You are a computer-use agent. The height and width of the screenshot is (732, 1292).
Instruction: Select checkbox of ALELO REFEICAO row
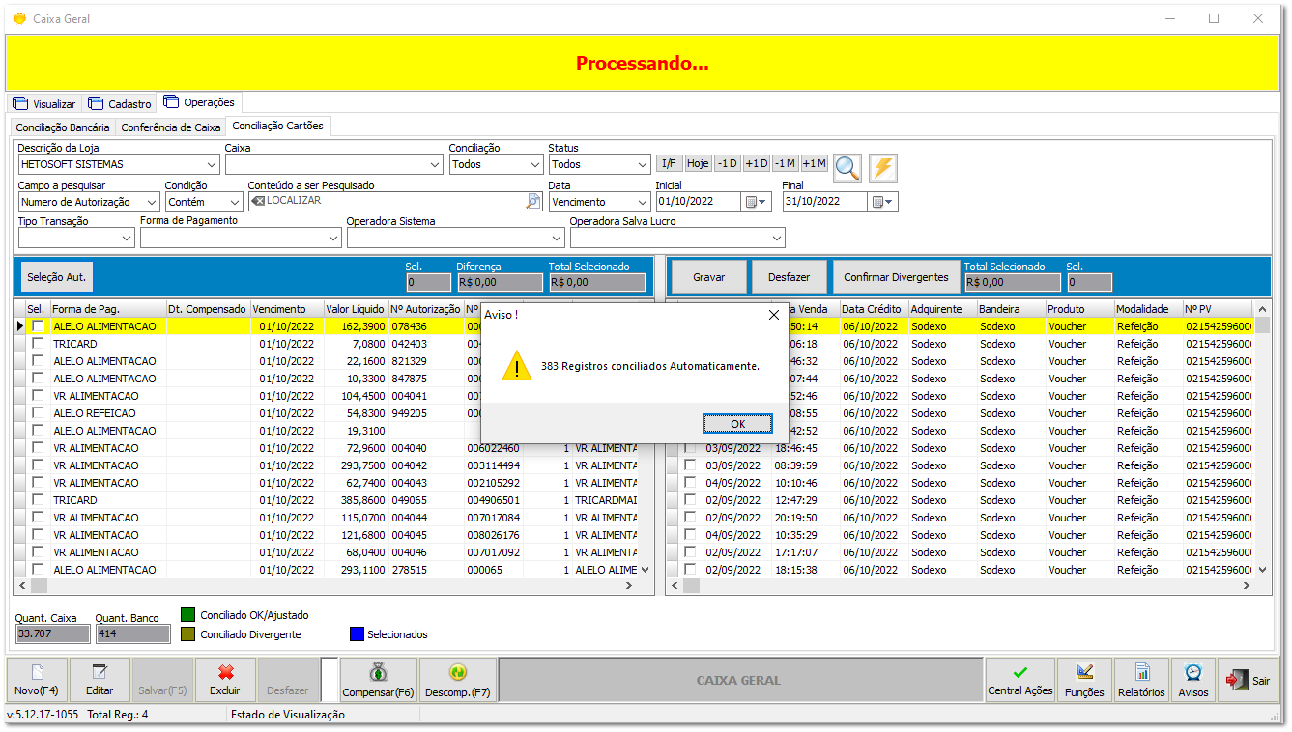pos(38,413)
